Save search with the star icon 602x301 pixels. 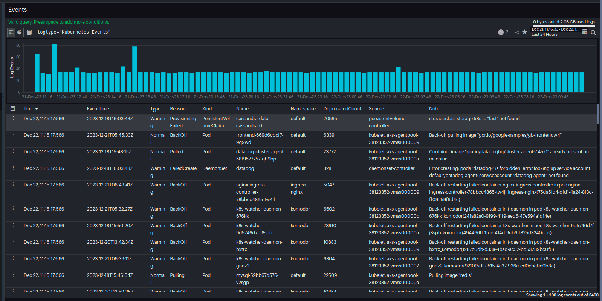(524, 32)
